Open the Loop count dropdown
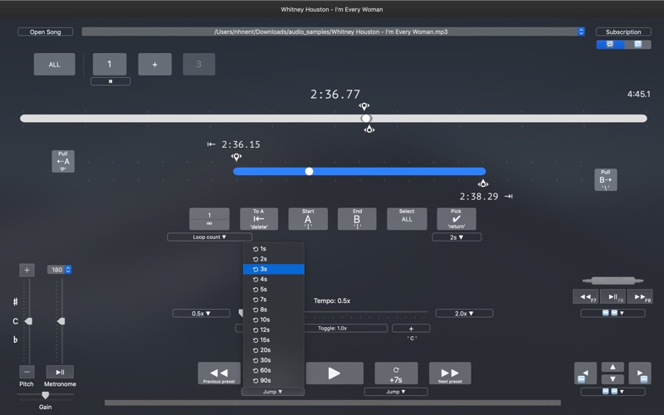The width and height of the screenshot is (664, 415). tap(209, 237)
